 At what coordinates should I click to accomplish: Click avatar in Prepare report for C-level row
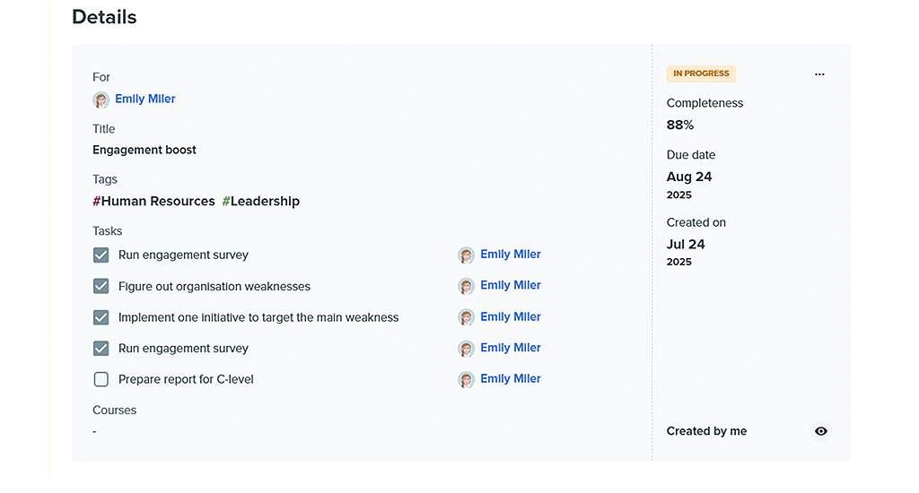pos(466,380)
